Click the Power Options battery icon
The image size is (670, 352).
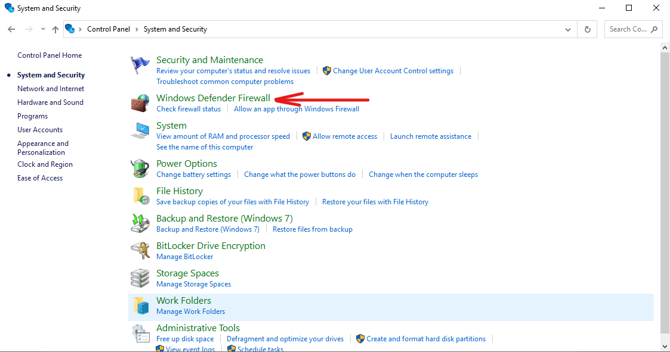tap(140, 169)
